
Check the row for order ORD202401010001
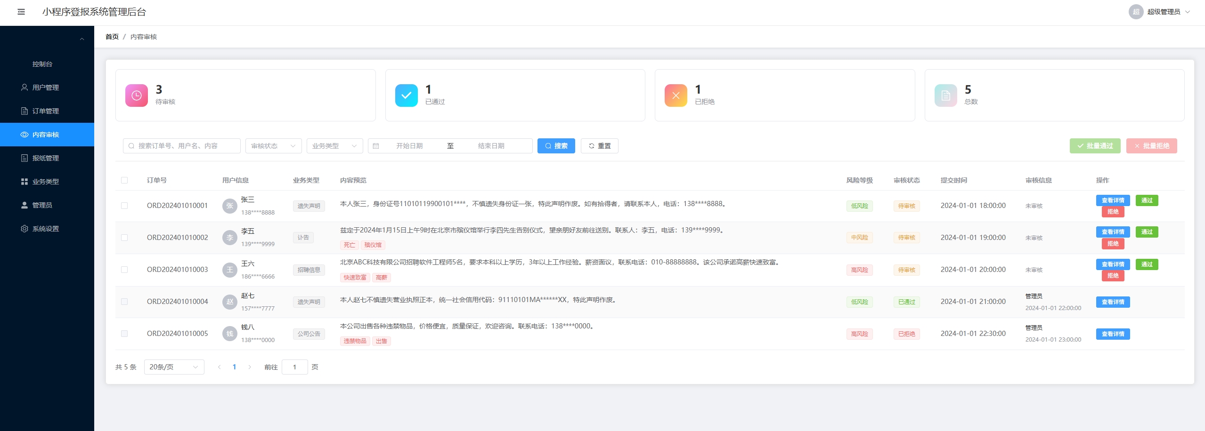tap(124, 206)
